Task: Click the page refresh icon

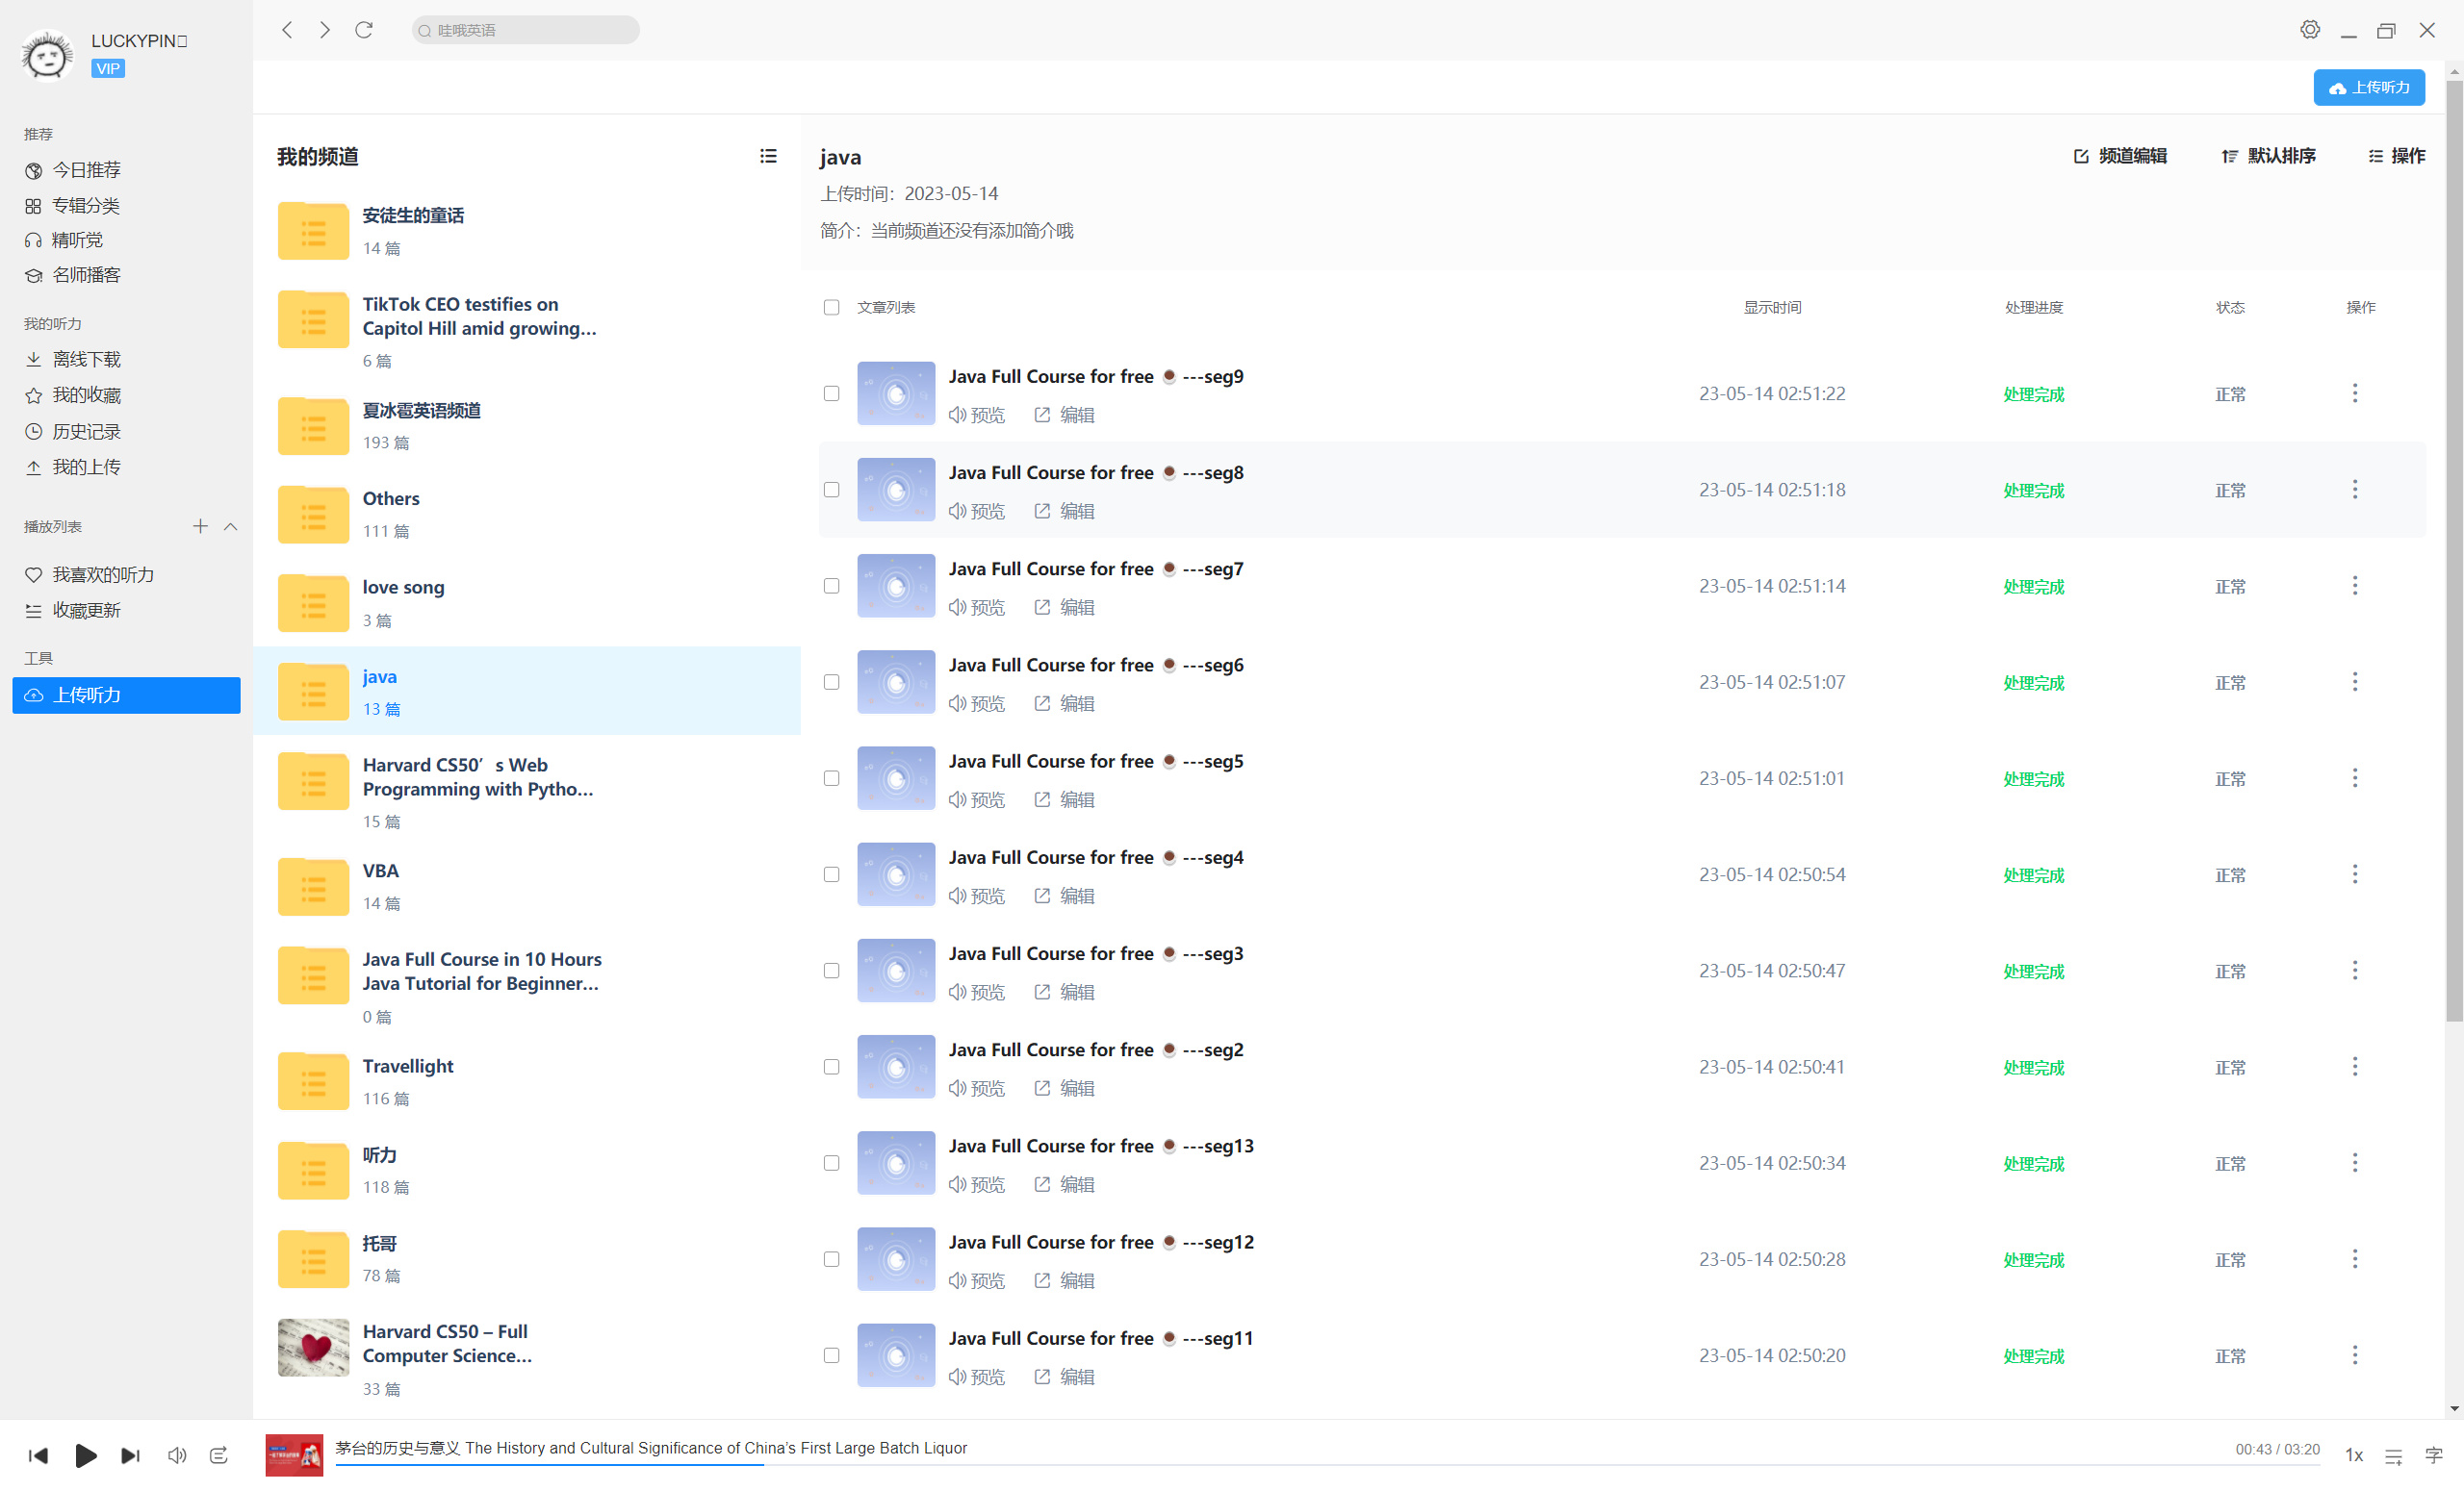Action: pyautogui.click(x=364, y=30)
